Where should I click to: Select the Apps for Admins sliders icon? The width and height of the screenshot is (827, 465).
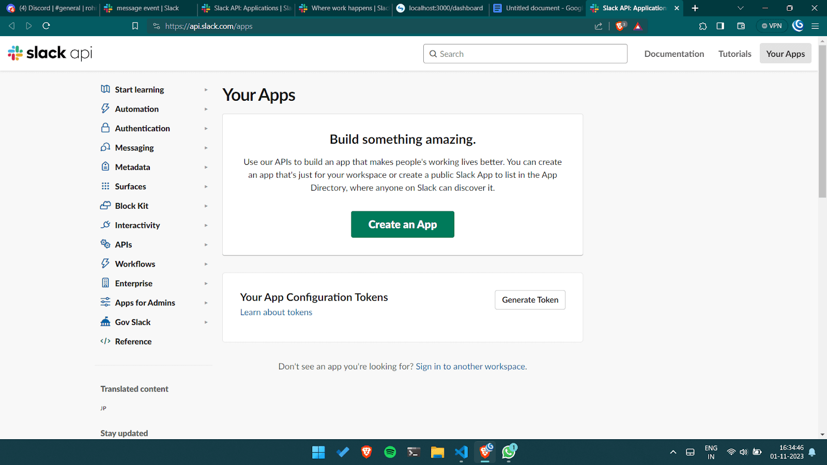pyautogui.click(x=105, y=302)
